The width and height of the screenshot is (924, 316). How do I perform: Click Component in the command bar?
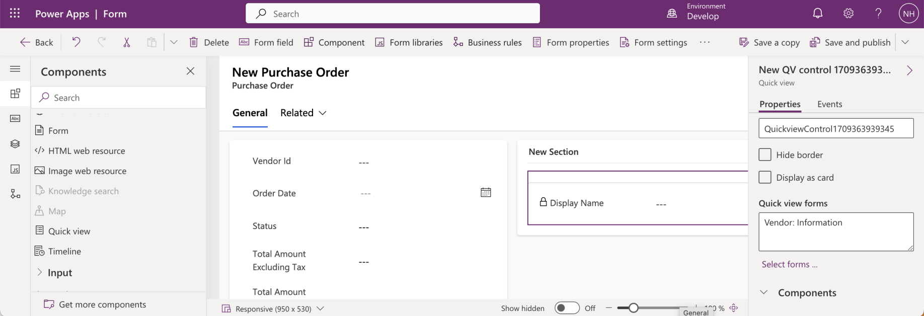coord(334,42)
